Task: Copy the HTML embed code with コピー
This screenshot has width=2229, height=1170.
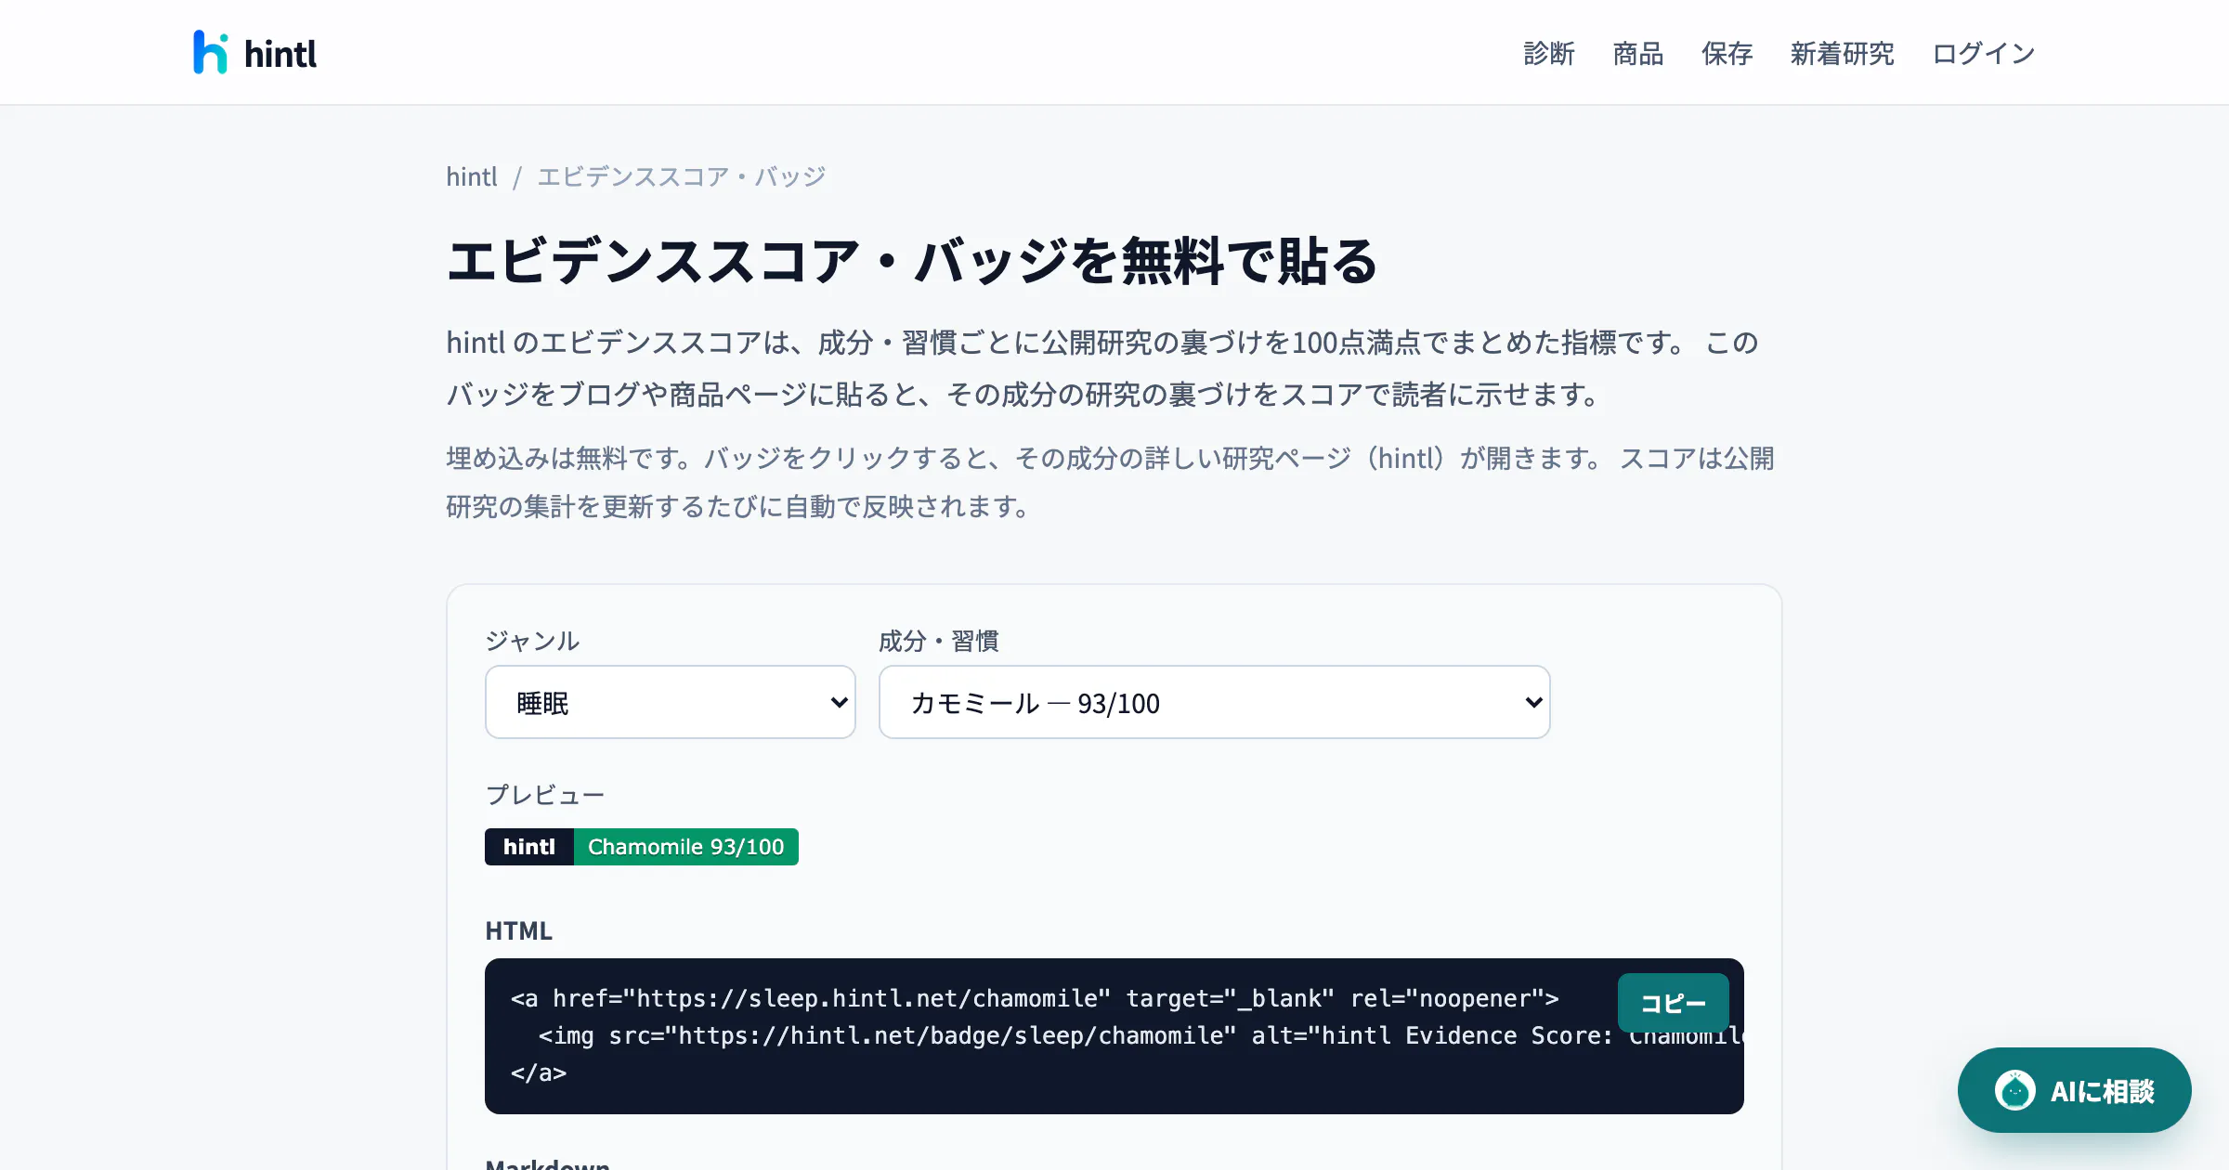Action: [1674, 1003]
